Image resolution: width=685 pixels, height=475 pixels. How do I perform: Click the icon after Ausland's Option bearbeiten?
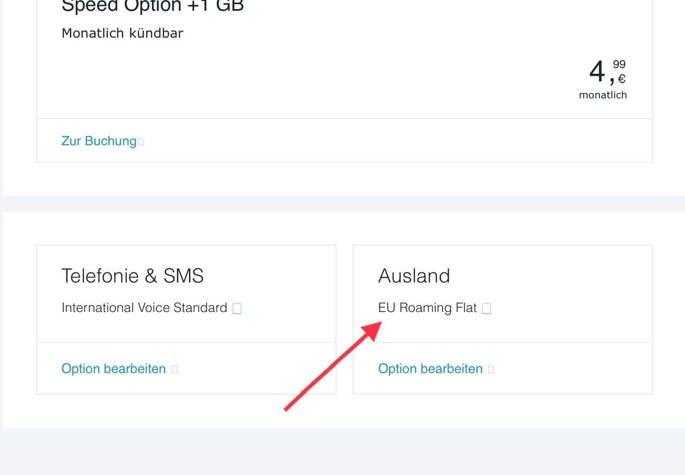[x=491, y=370]
